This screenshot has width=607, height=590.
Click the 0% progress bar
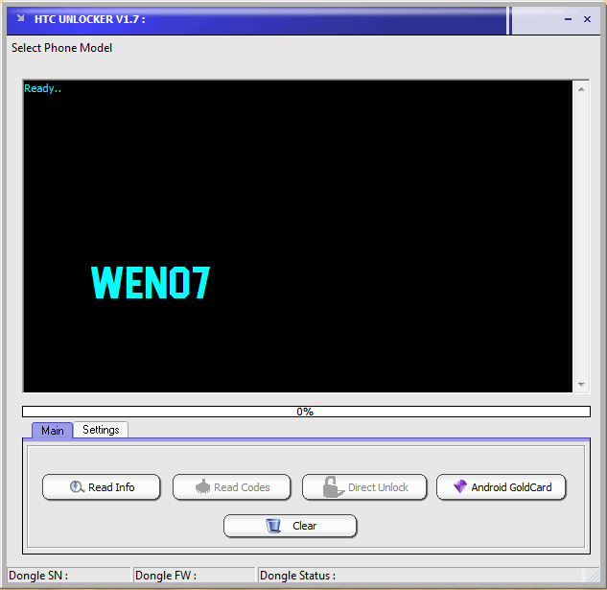(x=306, y=412)
